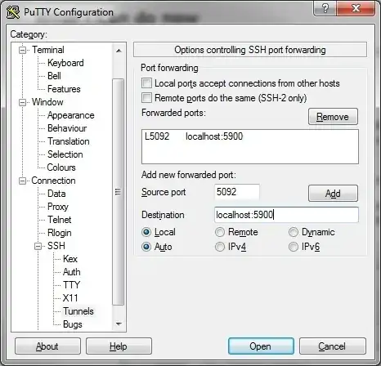Click the title bar help question mark
This screenshot has height=366, width=381.
[325, 8]
